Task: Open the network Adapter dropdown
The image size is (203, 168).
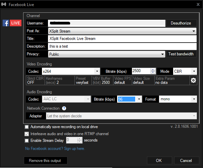Action: pos(121,116)
